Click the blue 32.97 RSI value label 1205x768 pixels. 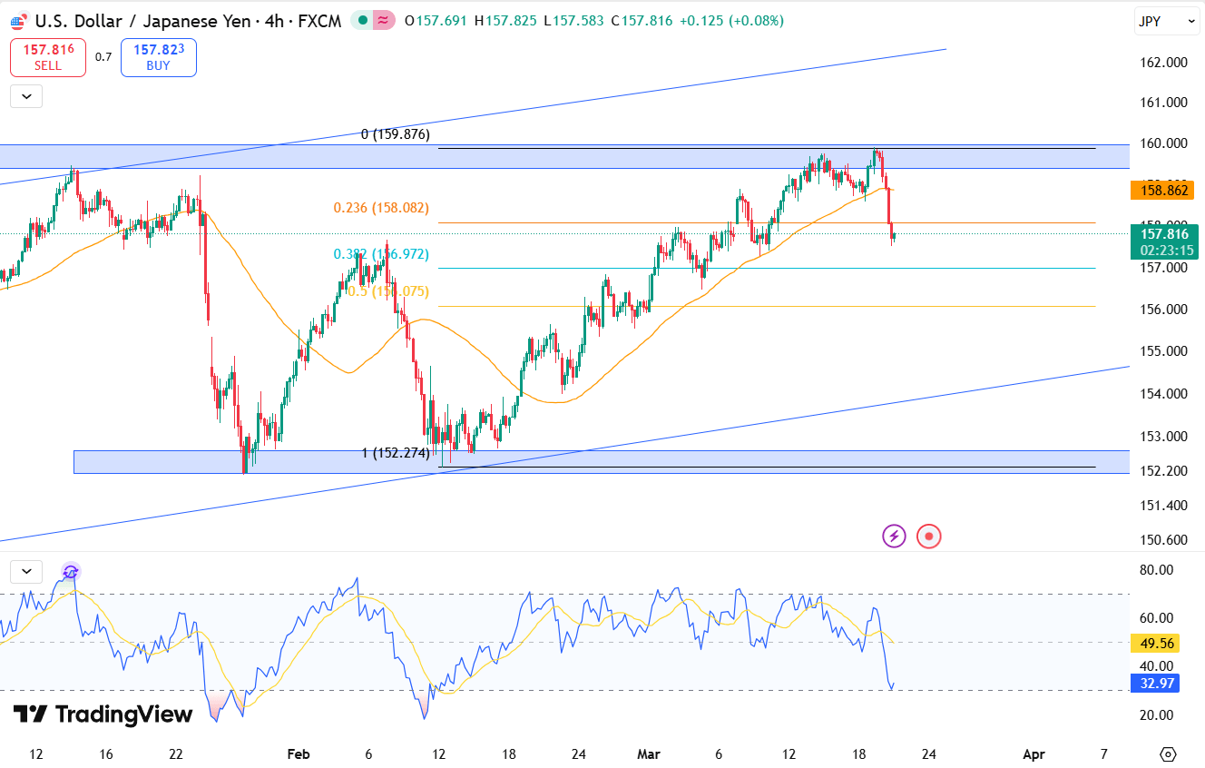pyautogui.click(x=1154, y=684)
